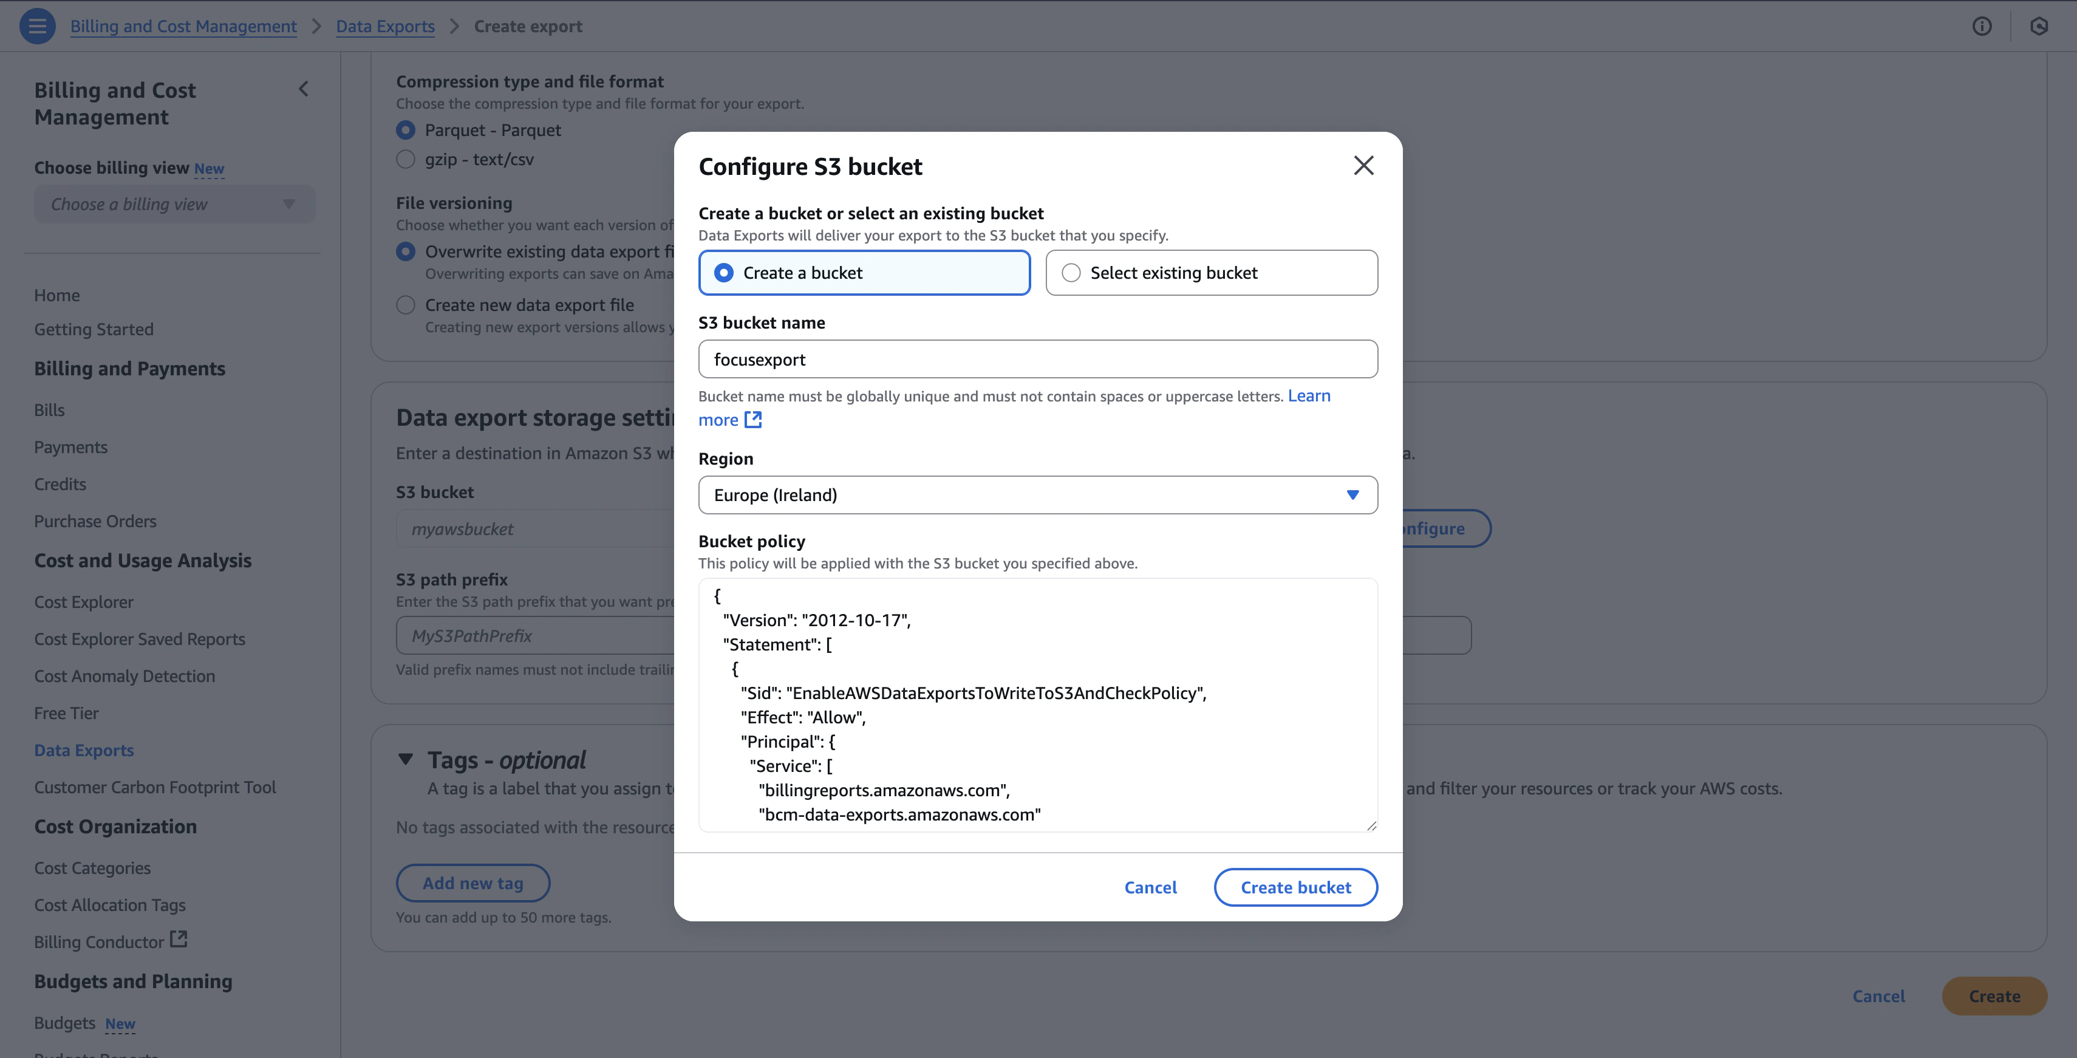The image size is (2077, 1058).
Task: Close the Configure S3 bucket dialog
Action: pyautogui.click(x=1363, y=165)
